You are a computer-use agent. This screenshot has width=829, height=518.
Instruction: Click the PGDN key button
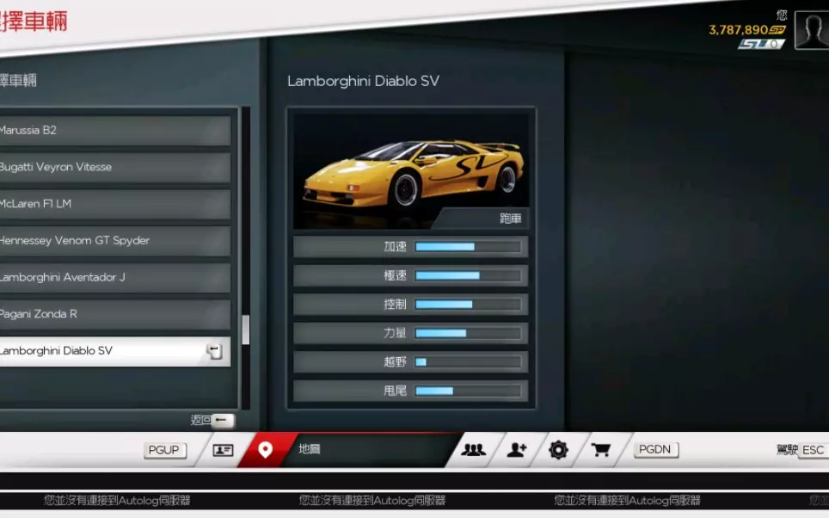coord(655,449)
